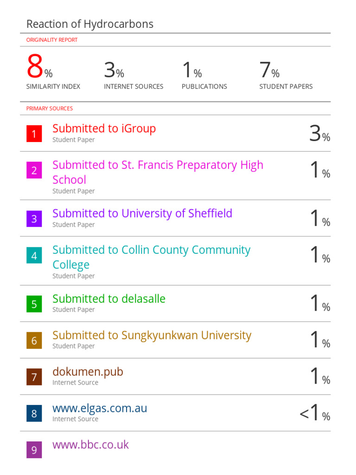Open Submitted to St. Francis Preparatory source
356x475 pixels.
pos(158,165)
